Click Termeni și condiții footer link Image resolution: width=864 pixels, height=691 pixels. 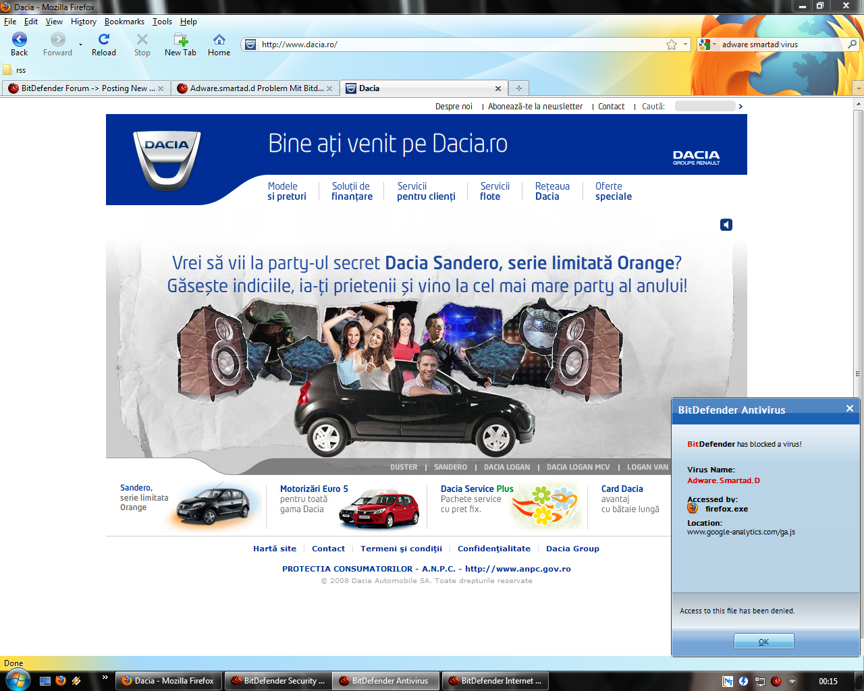(401, 549)
